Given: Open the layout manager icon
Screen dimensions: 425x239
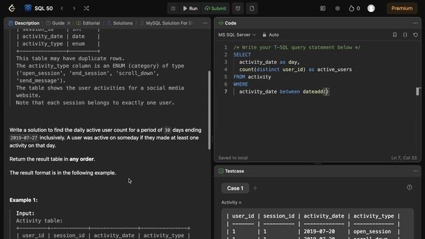Looking at the screenshot, I should [323, 9].
